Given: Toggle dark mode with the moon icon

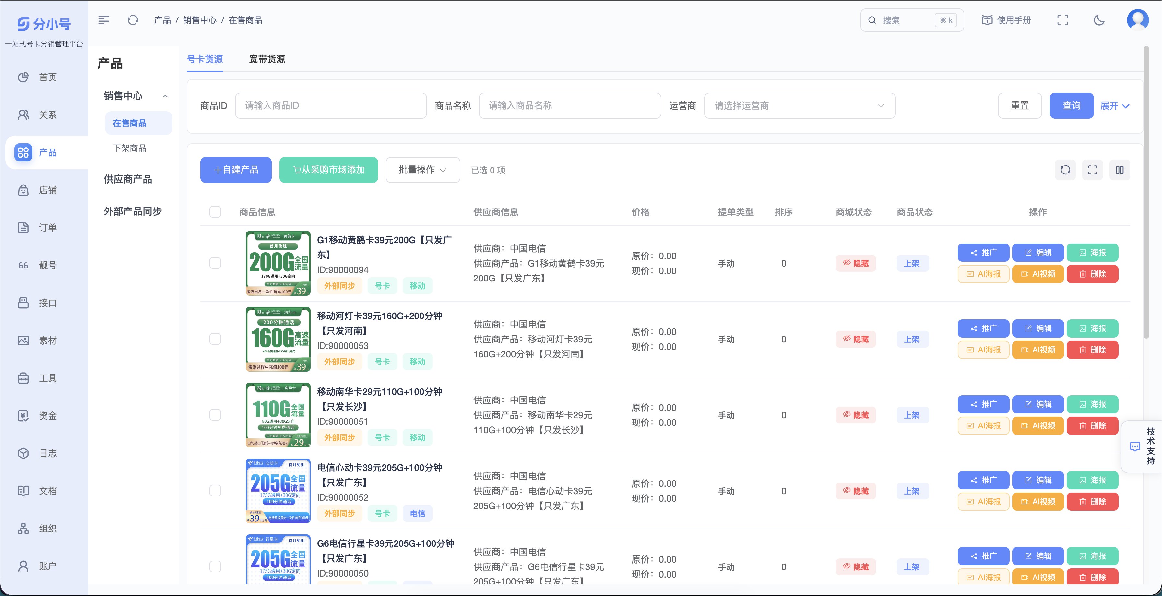Looking at the screenshot, I should [1099, 20].
